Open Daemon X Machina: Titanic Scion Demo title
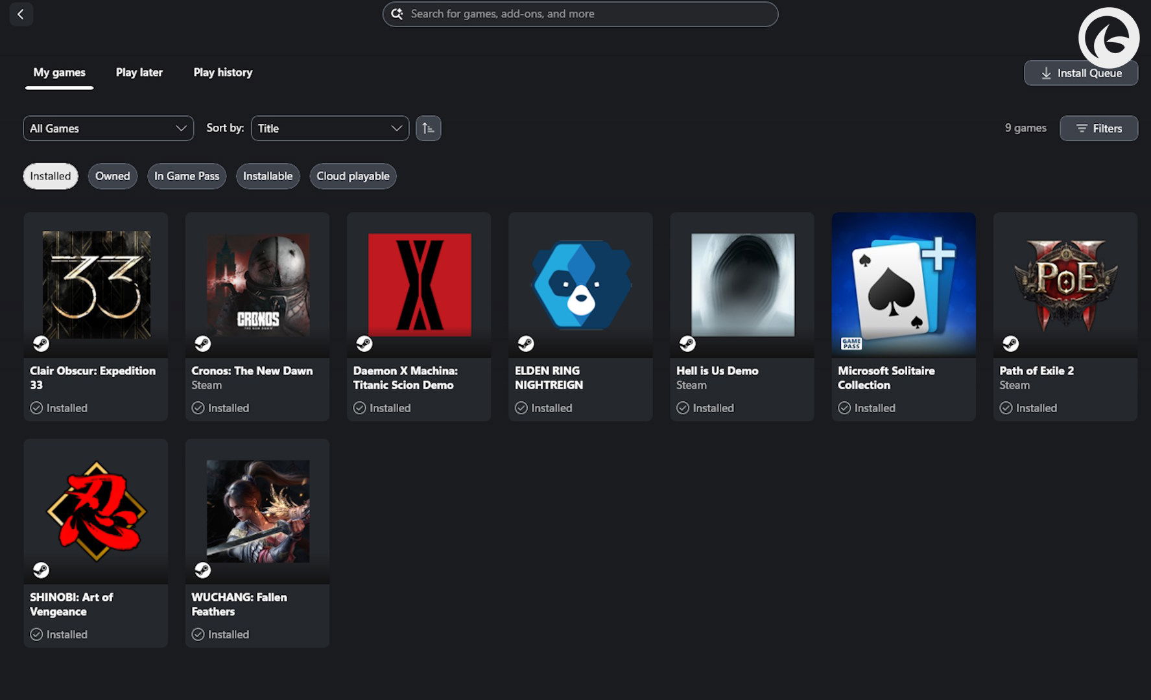This screenshot has height=700, width=1151. coord(405,378)
